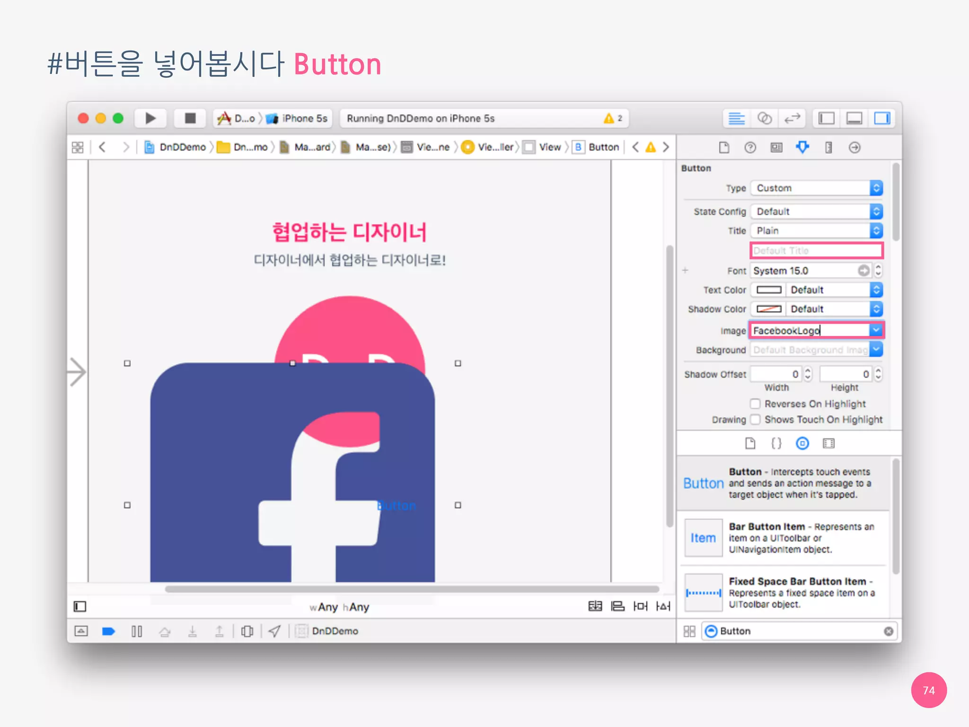Run the project with the Play button
969x727 pixels.
pos(150,118)
